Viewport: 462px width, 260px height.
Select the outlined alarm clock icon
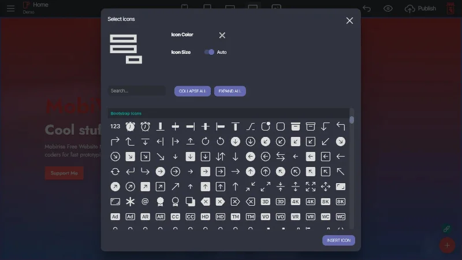coord(146,127)
